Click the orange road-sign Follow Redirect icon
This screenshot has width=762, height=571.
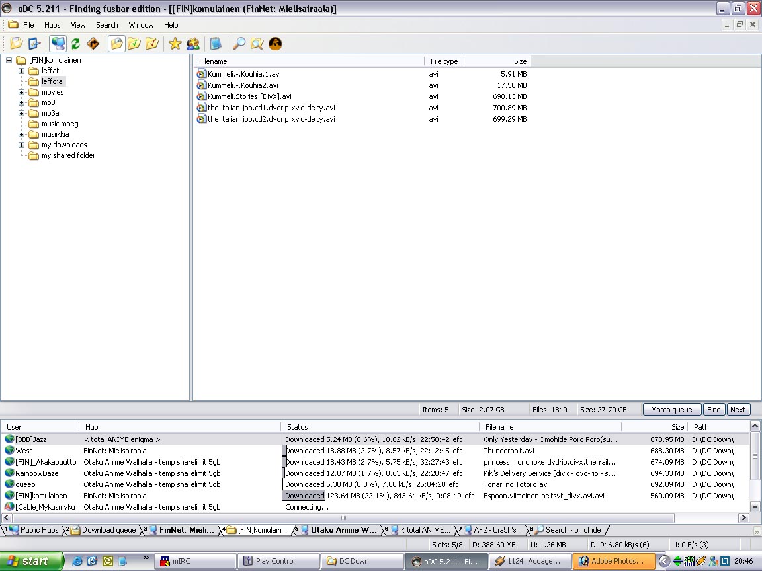tap(93, 44)
